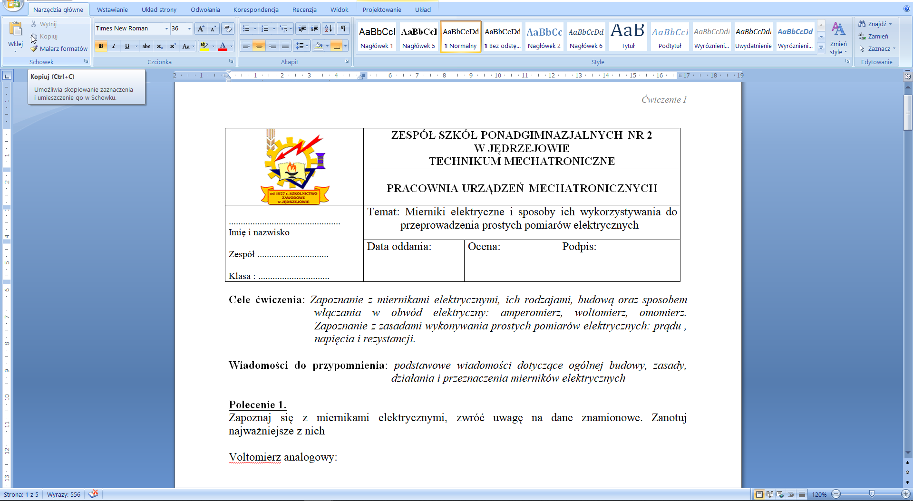Switch to web layout view icon
This screenshot has height=501, width=913.
(780, 494)
